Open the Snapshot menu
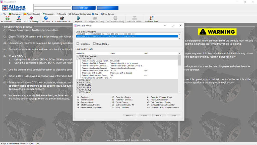Screen dimensions: 257x145 [x=48, y=14]
